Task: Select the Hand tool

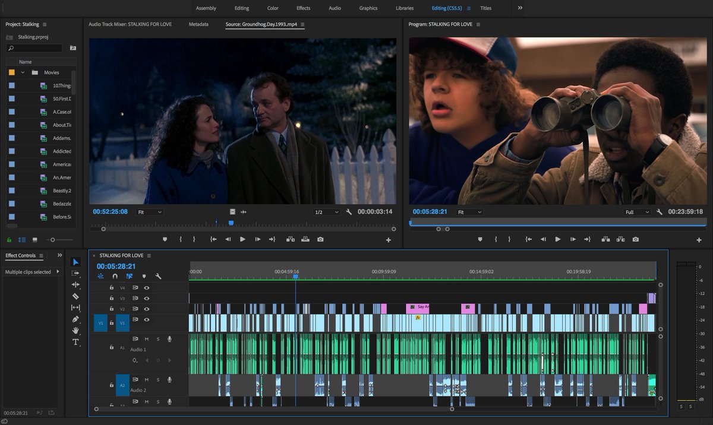Action: tap(75, 331)
